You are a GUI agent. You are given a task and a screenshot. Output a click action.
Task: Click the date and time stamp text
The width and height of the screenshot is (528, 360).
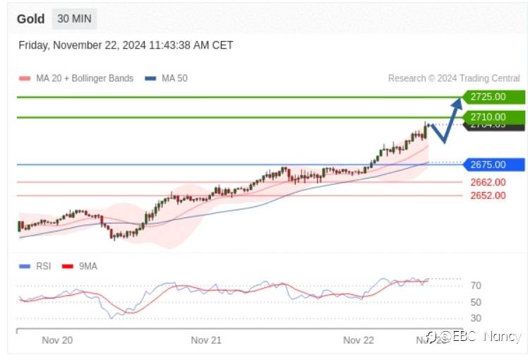pos(126,45)
